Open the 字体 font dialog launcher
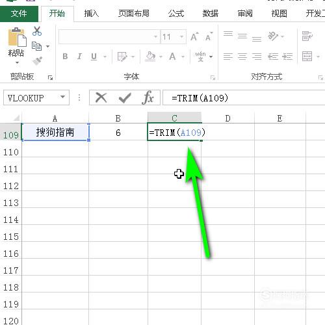The height and width of the screenshot is (325, 325). coord(213,77)
